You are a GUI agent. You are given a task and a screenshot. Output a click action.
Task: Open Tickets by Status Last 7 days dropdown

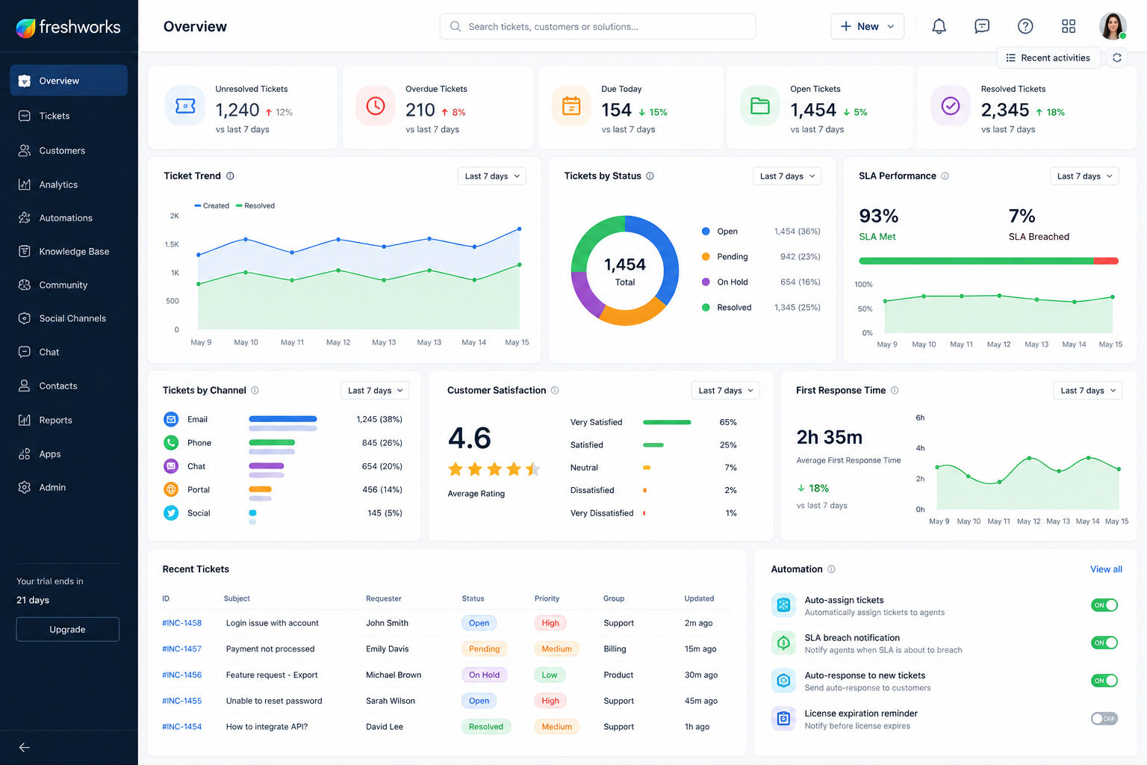point(787,176)
